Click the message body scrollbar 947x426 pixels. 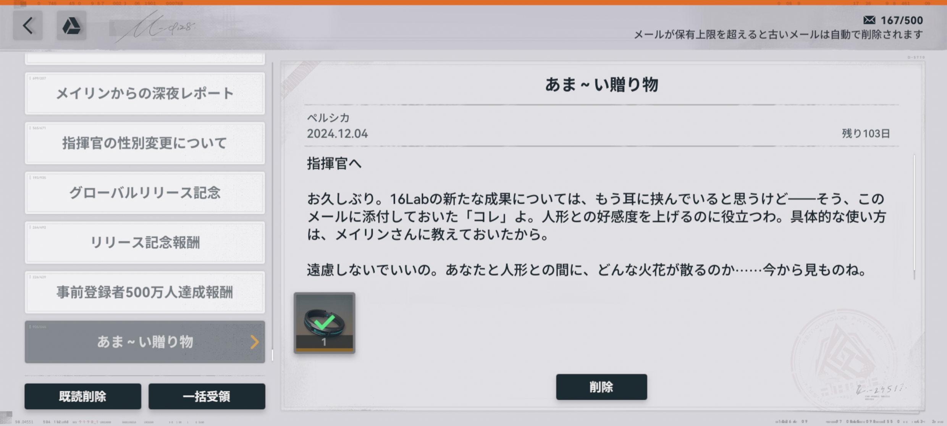914,217
